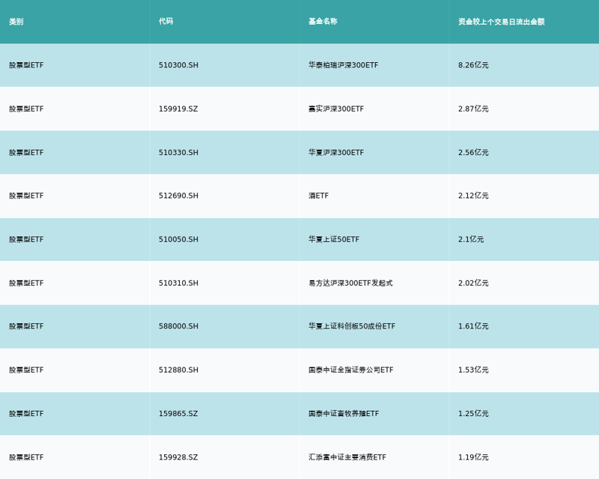This screenshot has width=599, height=479.
Task: Select code 159865.SZ
Action: [x=178, y=414]
